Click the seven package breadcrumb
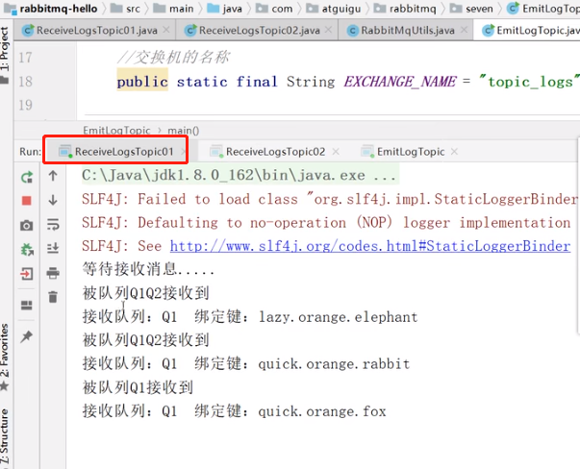 pyautogui.click(x=471, y=8)
